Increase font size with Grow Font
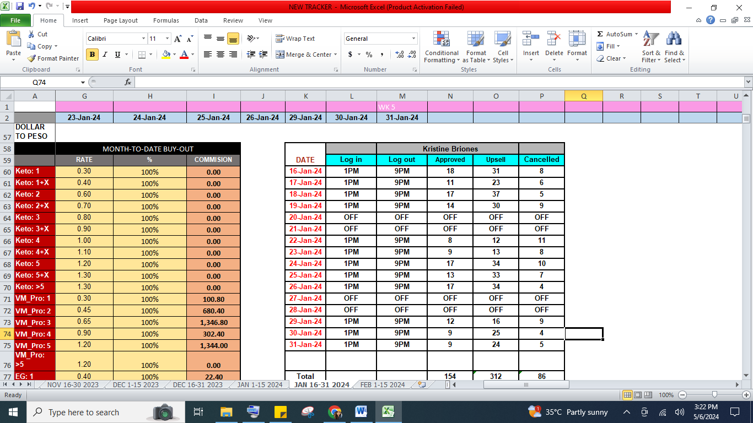This screenshot has height=423, width=753. [x=178, y=39]
